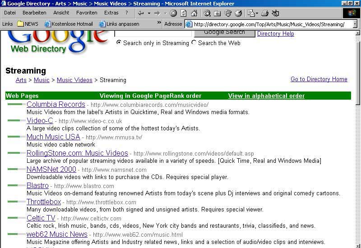Viewport: 361px width, 248px height.
Task: Print the page with the printer icon
Action: click(x=265, y=14)
